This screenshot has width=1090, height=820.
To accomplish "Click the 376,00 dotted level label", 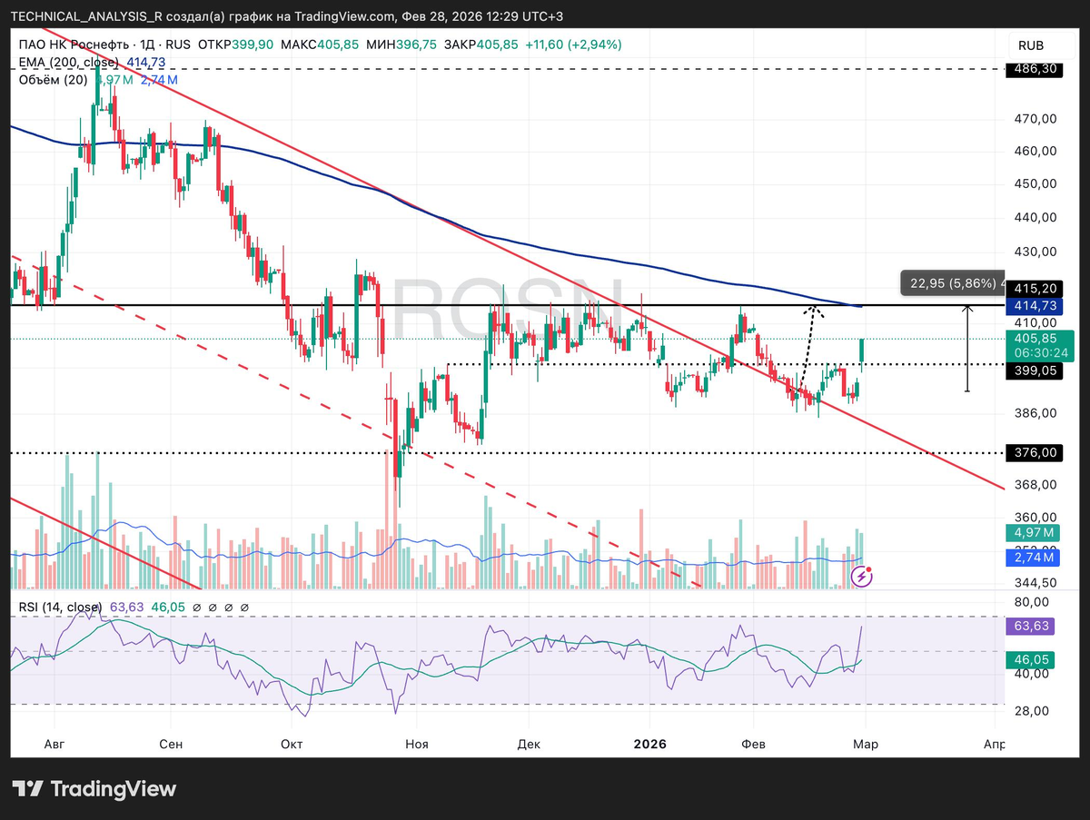I will click(1034, 452).
